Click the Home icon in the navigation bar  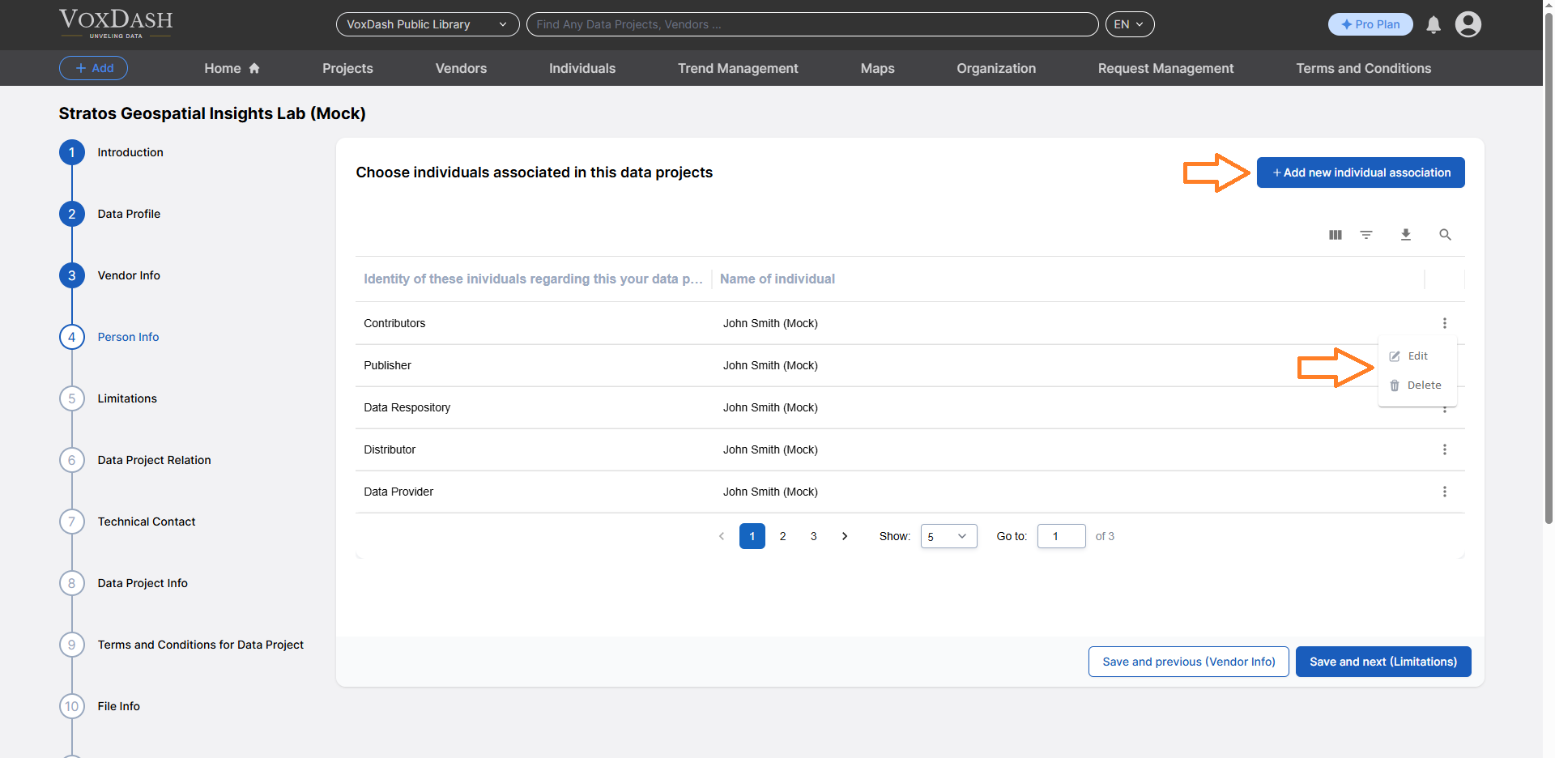(253, 68)
